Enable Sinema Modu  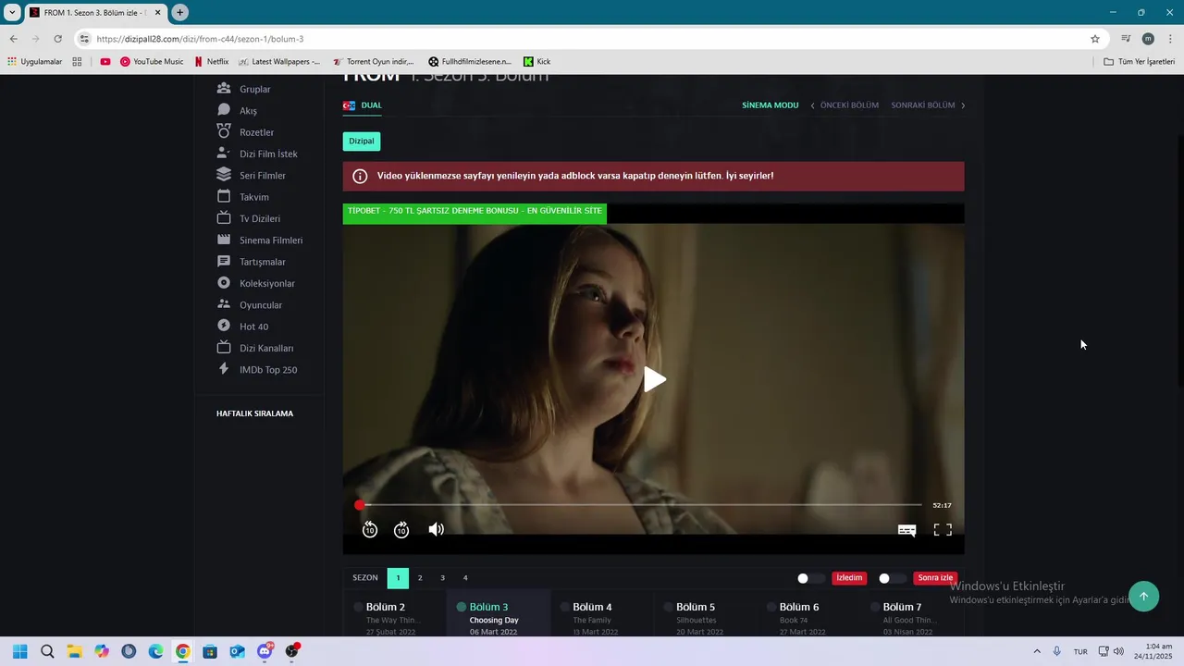point(770,105)
